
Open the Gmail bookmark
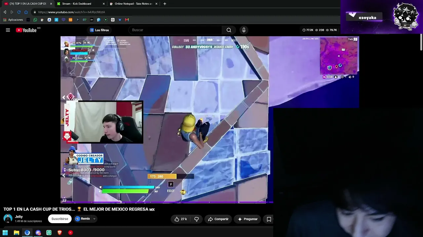tap(127, 20)
